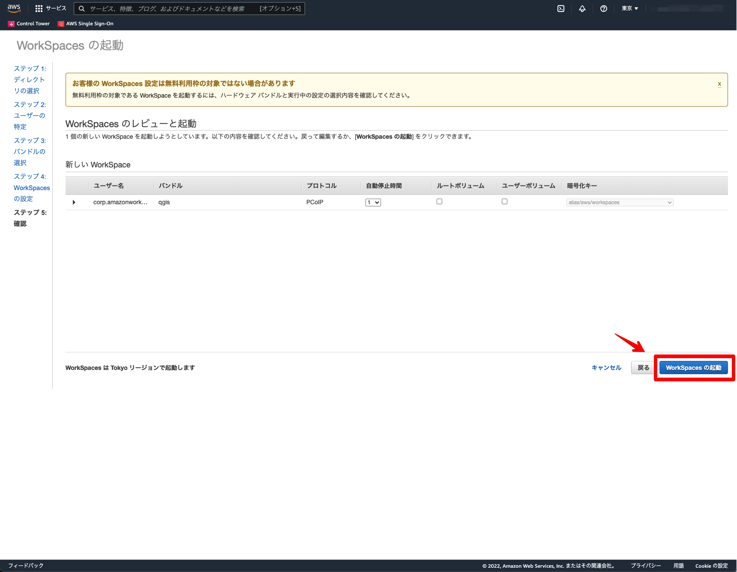Open the 東京 region selector

click(x=629, y=8)
